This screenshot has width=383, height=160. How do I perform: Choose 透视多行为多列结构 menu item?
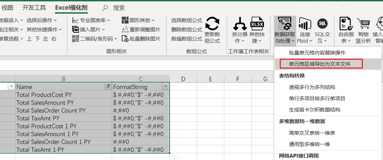pyautogui.click(x=329, y=87)
